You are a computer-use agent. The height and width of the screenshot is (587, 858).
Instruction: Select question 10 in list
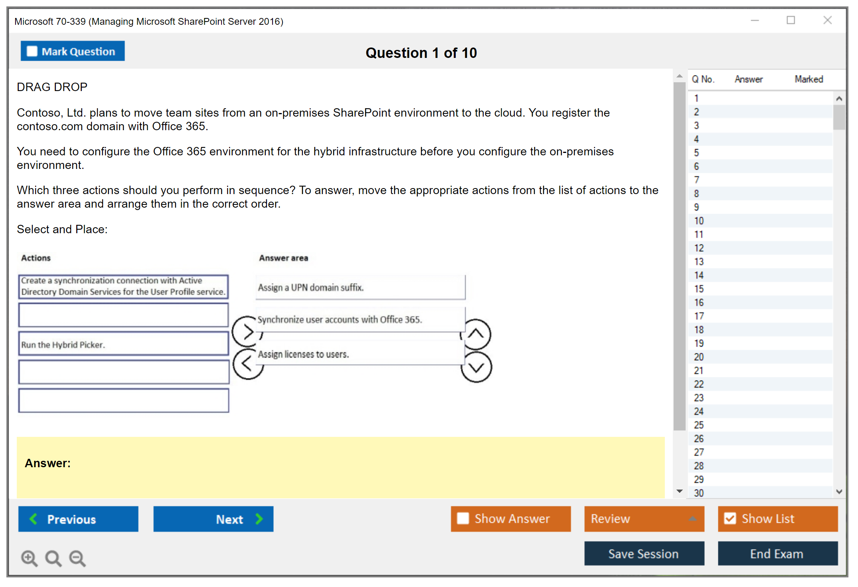coord(699,221)
